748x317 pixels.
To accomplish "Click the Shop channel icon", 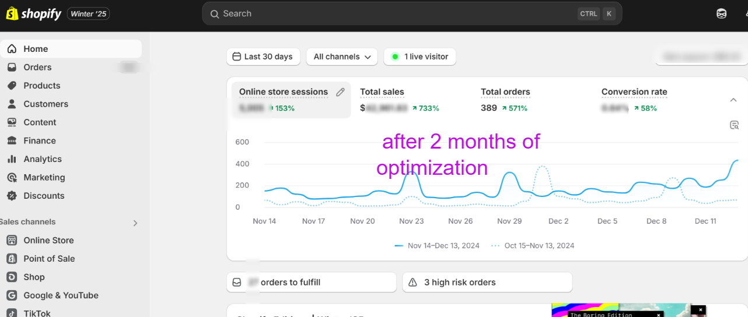I will [12, 277].
